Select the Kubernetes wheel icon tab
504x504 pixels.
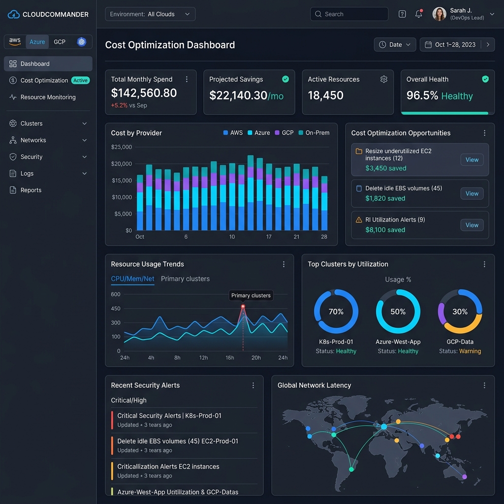point(82,42)
